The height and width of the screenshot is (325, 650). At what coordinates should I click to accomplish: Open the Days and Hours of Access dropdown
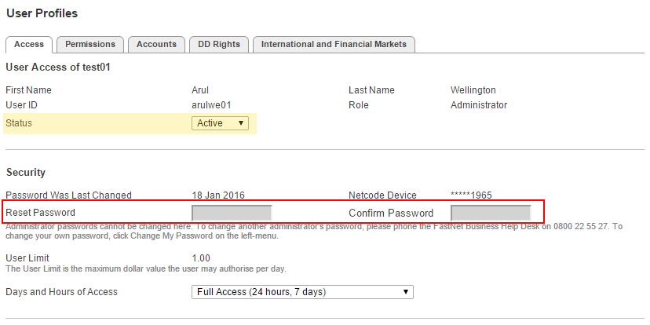302,292
